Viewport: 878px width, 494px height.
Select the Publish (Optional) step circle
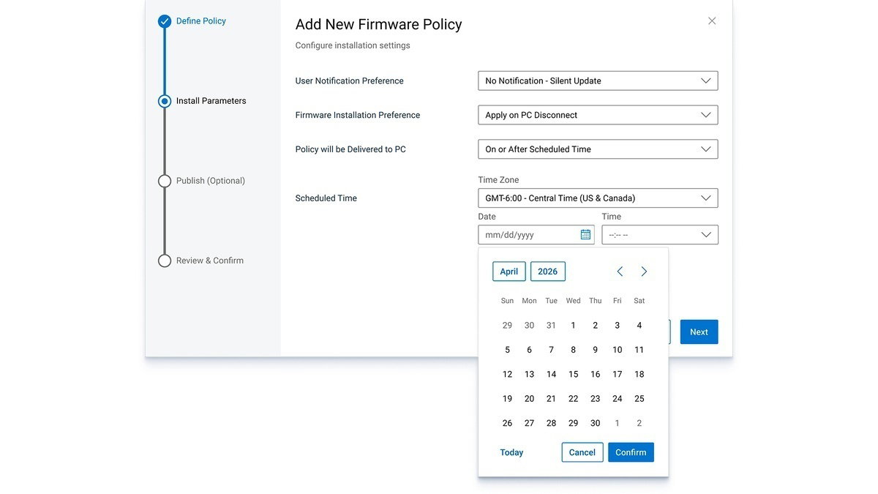coord(165,181)
